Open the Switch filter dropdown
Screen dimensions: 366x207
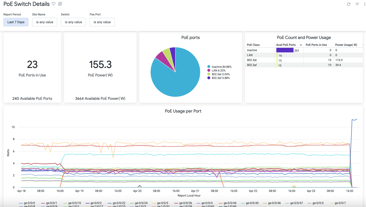click(x=73, y=22)
